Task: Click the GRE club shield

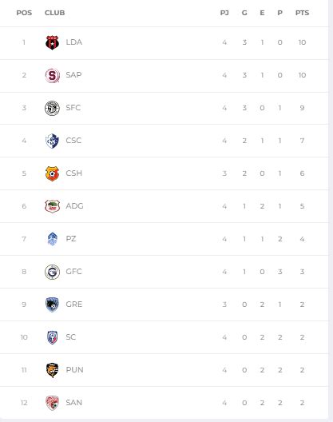Action: (x=52, y=305)
